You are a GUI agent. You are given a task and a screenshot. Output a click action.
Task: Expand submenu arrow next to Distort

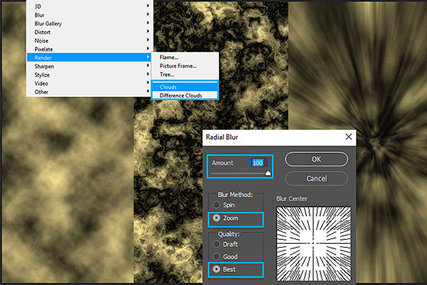[148, 31]
